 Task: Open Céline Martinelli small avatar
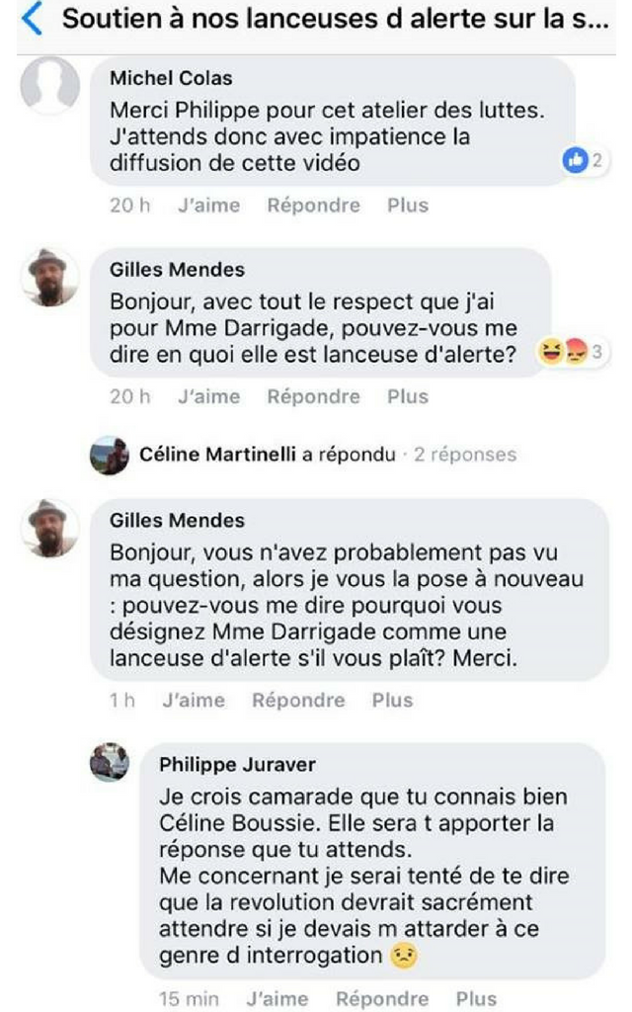pyautogui.click(x=109, y=455)
